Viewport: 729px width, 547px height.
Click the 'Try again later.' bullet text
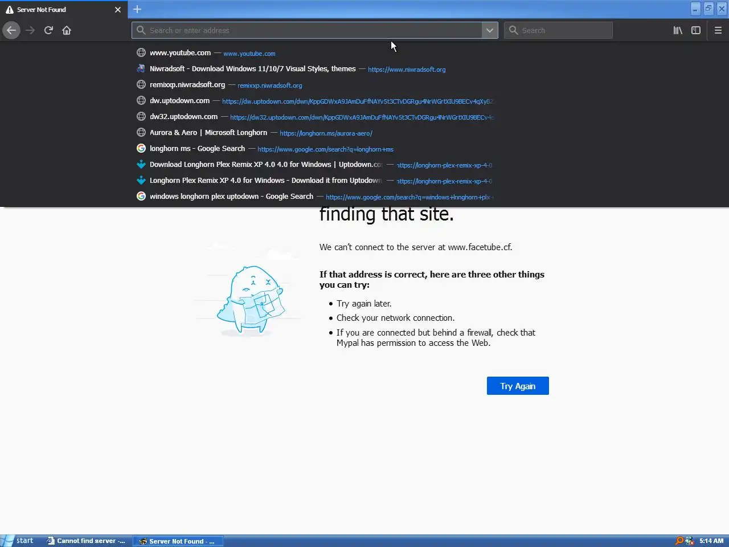364,304
